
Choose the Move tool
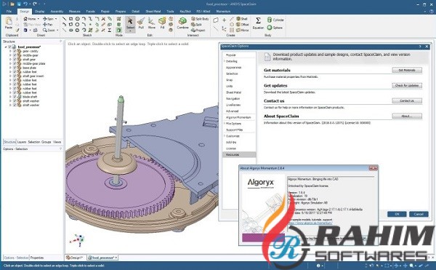pyautogui.click(x=152, y=23)
